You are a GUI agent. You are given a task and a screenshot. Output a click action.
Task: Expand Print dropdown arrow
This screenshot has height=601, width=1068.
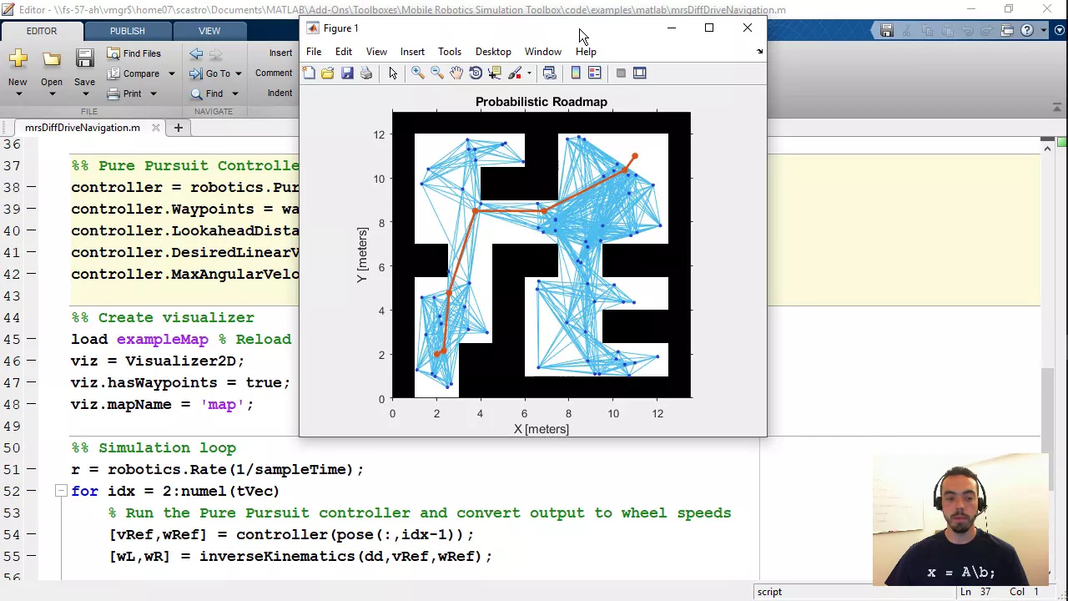tap(153, 93)
